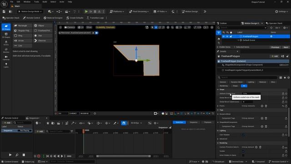Screen dimensions: 291x164
Task: Open the Content Drawer
Action: click(10, 162)
